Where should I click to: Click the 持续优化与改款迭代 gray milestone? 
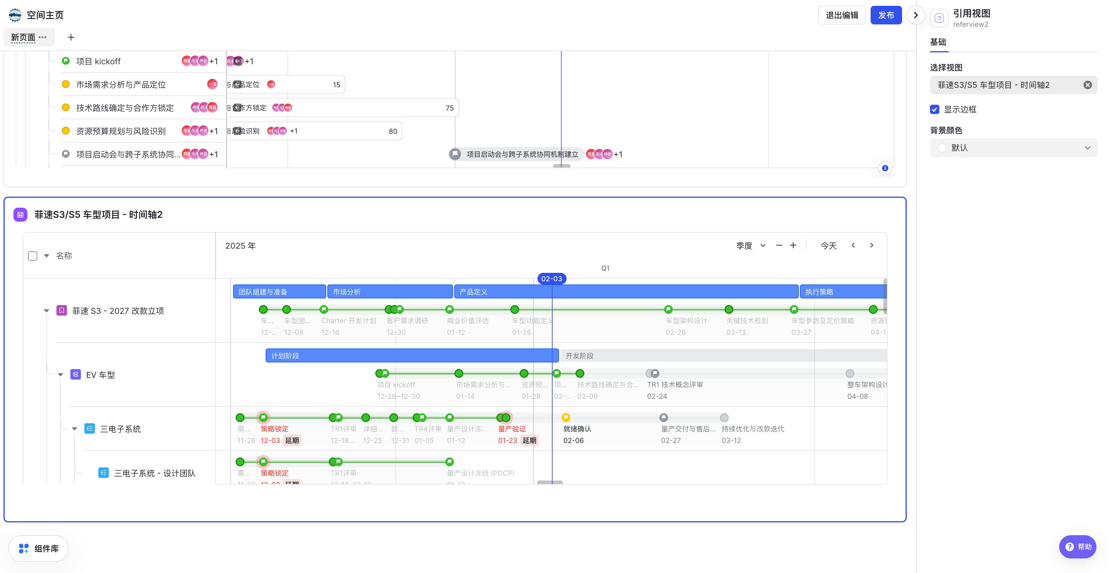724,417
